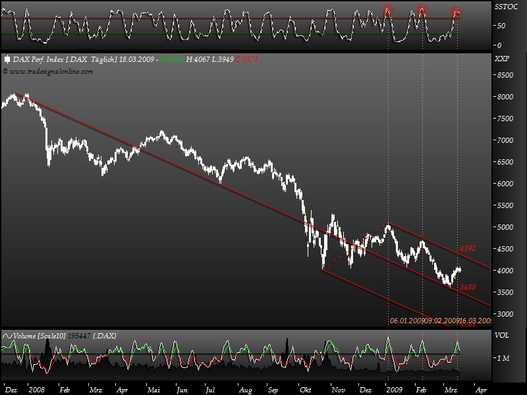Click the red marker circle on the SSTOC oscillator
This screenshot has height=395, width=527.
tap(389, 9)
